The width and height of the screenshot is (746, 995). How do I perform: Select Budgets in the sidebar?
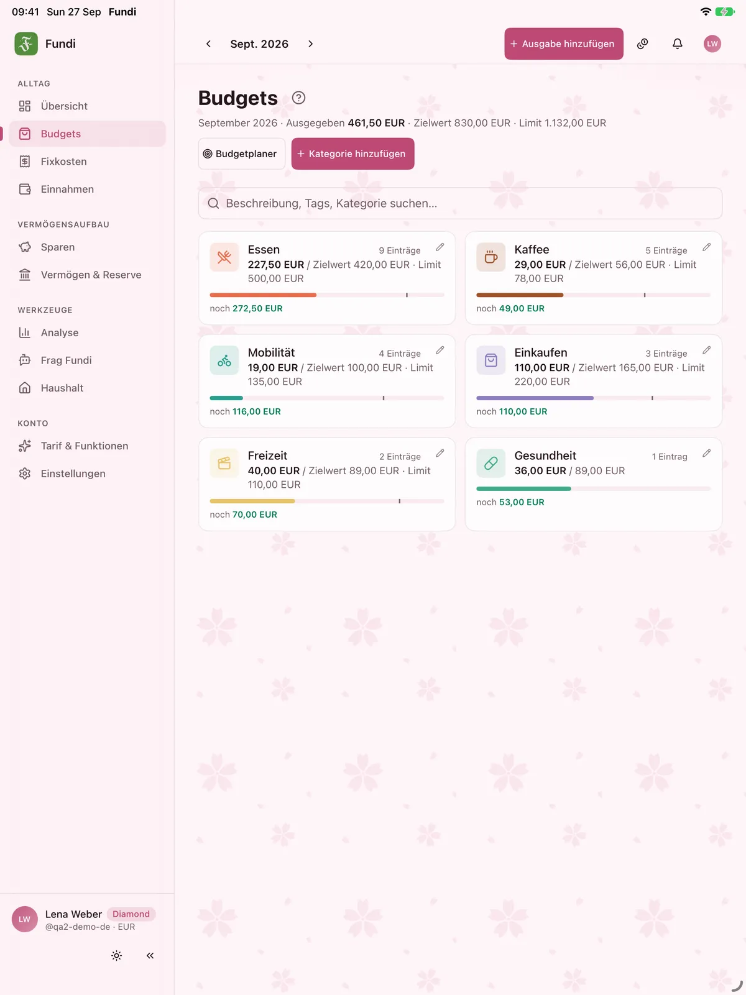87,134
